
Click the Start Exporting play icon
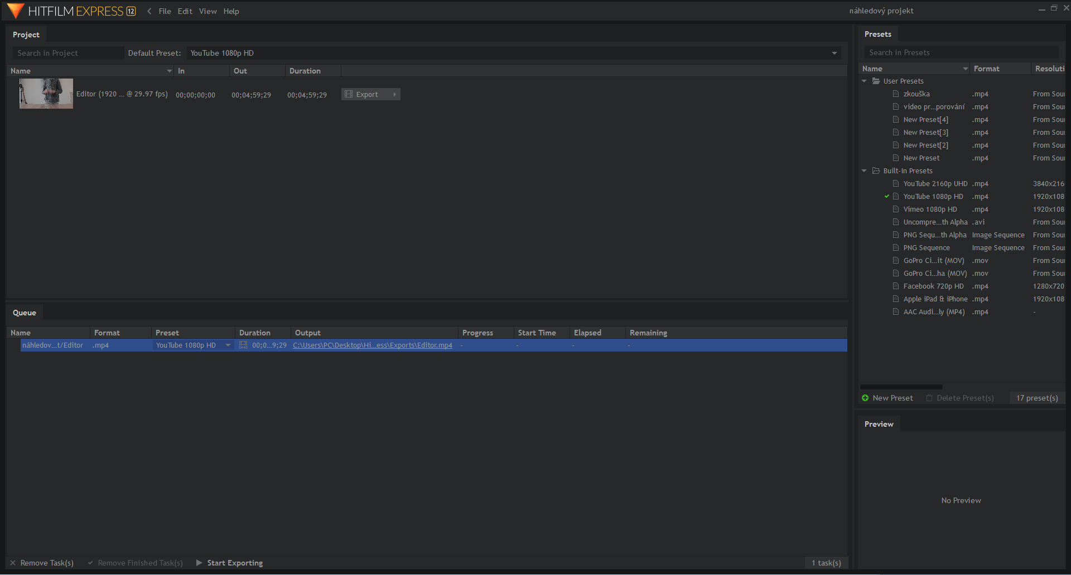[199, 563]
